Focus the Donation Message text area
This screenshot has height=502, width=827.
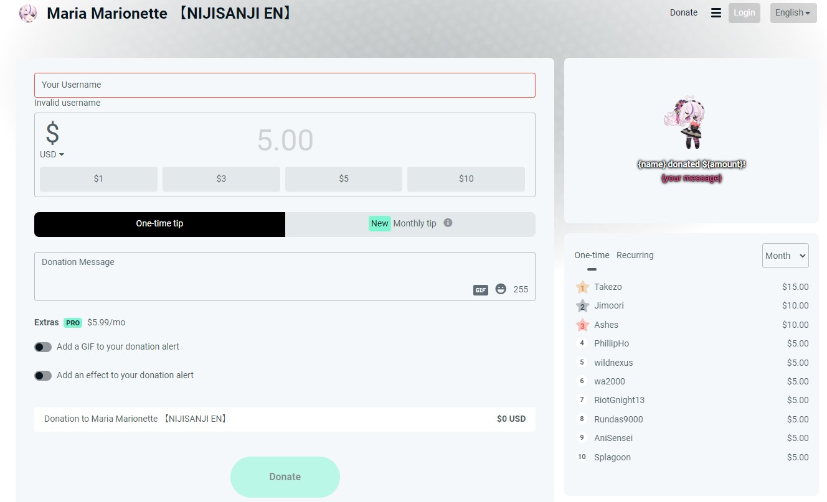click(285, 276)
